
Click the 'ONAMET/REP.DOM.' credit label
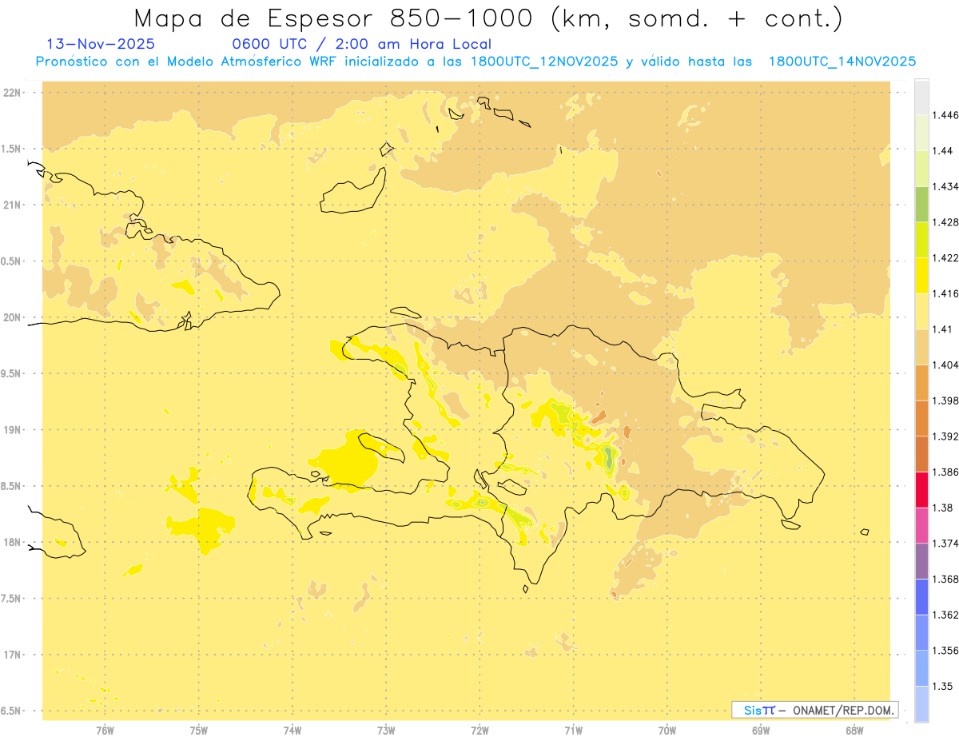pos(845,710)
